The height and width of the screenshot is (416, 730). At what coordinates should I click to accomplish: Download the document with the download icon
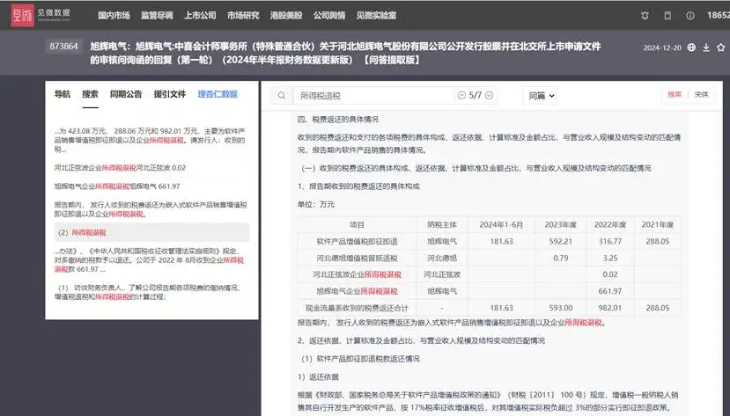point(706,47)
